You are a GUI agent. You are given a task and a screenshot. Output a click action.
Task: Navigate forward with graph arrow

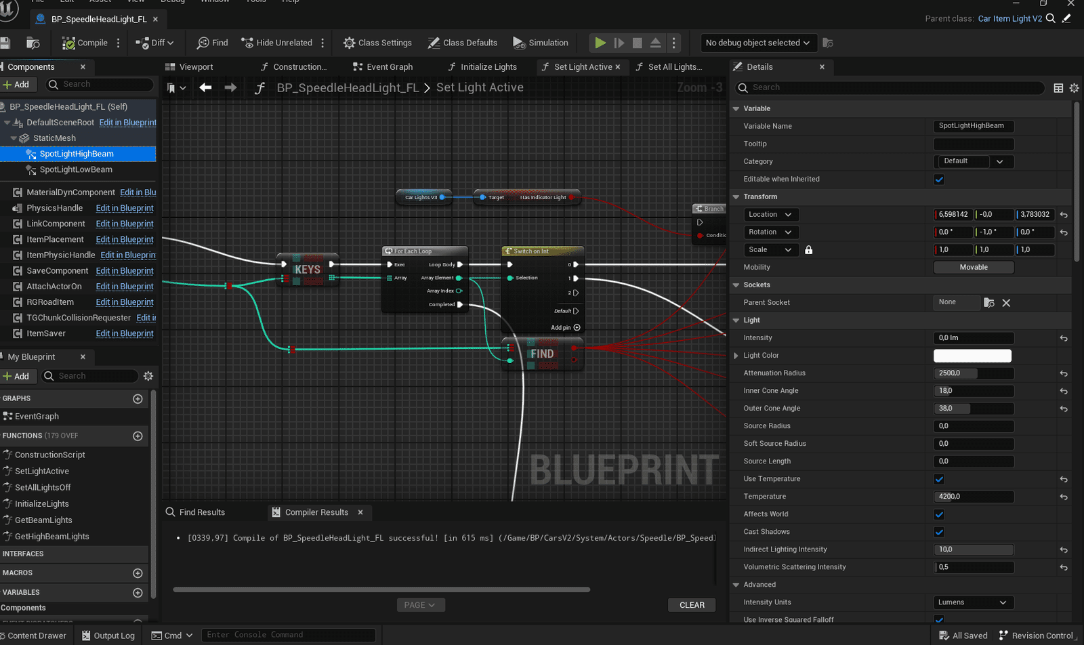[230, 87]
